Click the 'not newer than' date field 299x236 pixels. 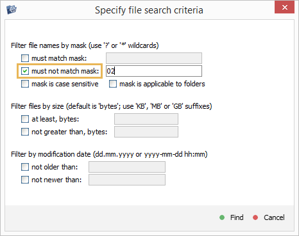click(x=127, y=180)
